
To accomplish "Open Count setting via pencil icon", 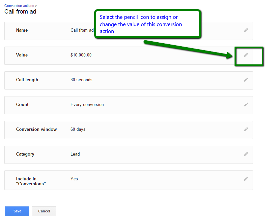I will pyautogui.click(x=246, y=104).
